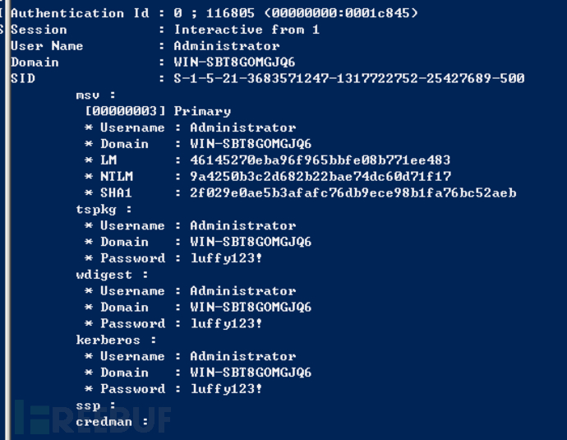Click the SHA1 hash value
This screenshot has width=567, height=440.
coord(353,193)
